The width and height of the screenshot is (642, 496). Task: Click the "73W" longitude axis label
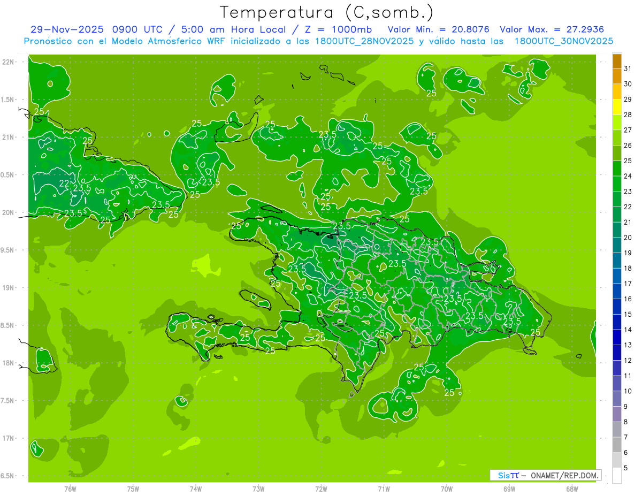pyautogui.click(x=258, y=489)
